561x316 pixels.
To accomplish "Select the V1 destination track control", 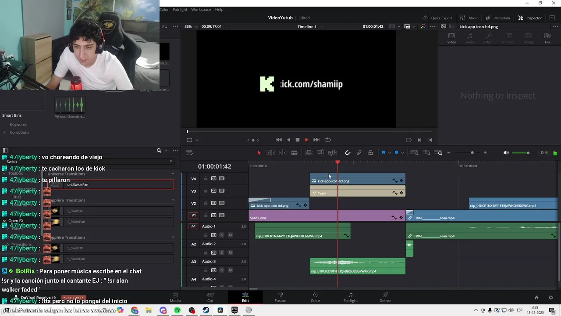I will coord(193,215).
